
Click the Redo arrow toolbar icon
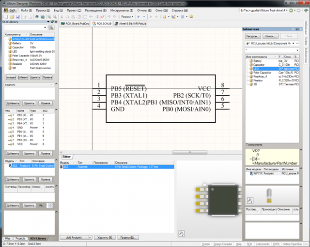point(115,17)
